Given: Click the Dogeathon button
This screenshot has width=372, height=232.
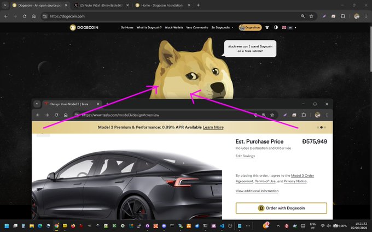Looking at the screenshot, I should click(x=250, y=27).
